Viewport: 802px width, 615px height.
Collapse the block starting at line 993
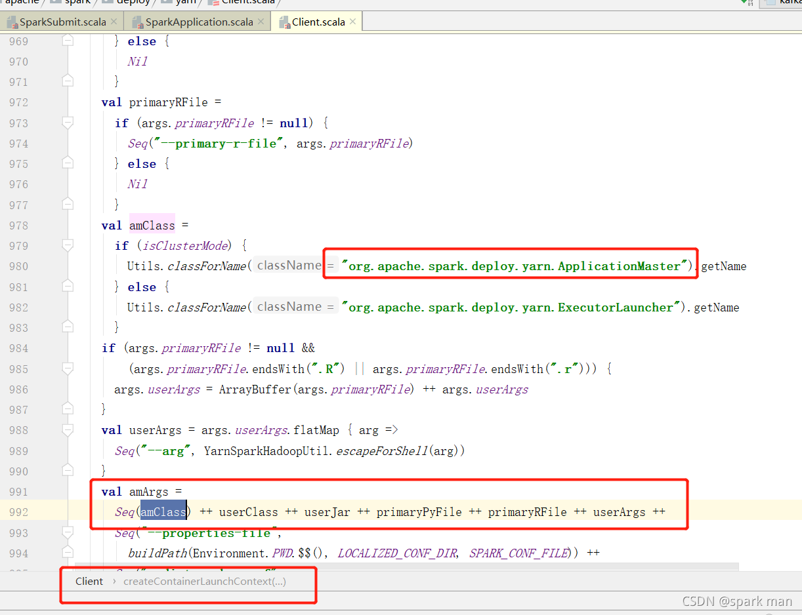pos(68,532)
